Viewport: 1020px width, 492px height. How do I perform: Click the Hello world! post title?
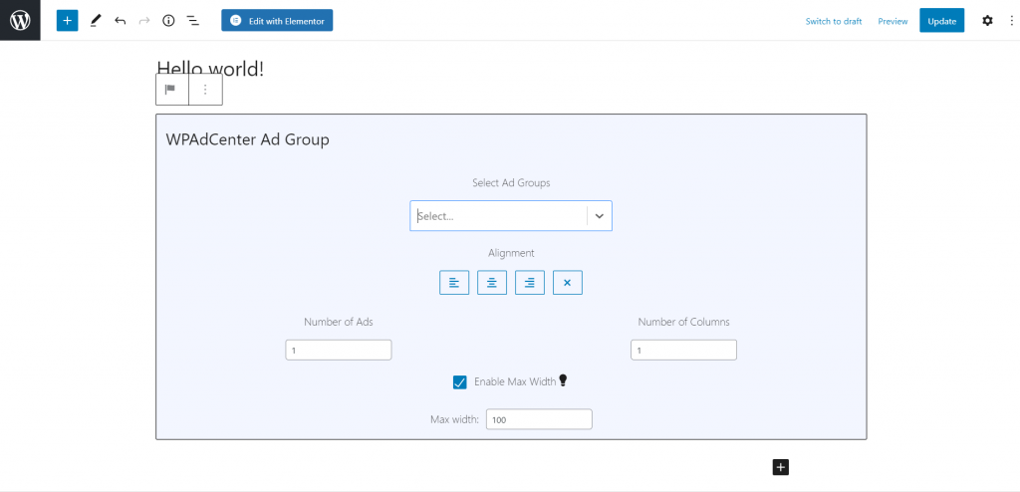point(210,69)
